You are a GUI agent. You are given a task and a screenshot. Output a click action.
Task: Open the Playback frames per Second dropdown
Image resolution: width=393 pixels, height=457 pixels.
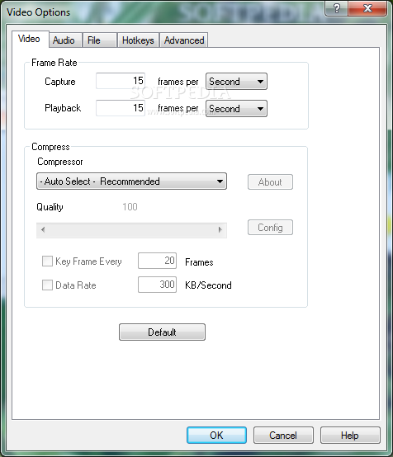pyautogui.click(x=236, y=109)
